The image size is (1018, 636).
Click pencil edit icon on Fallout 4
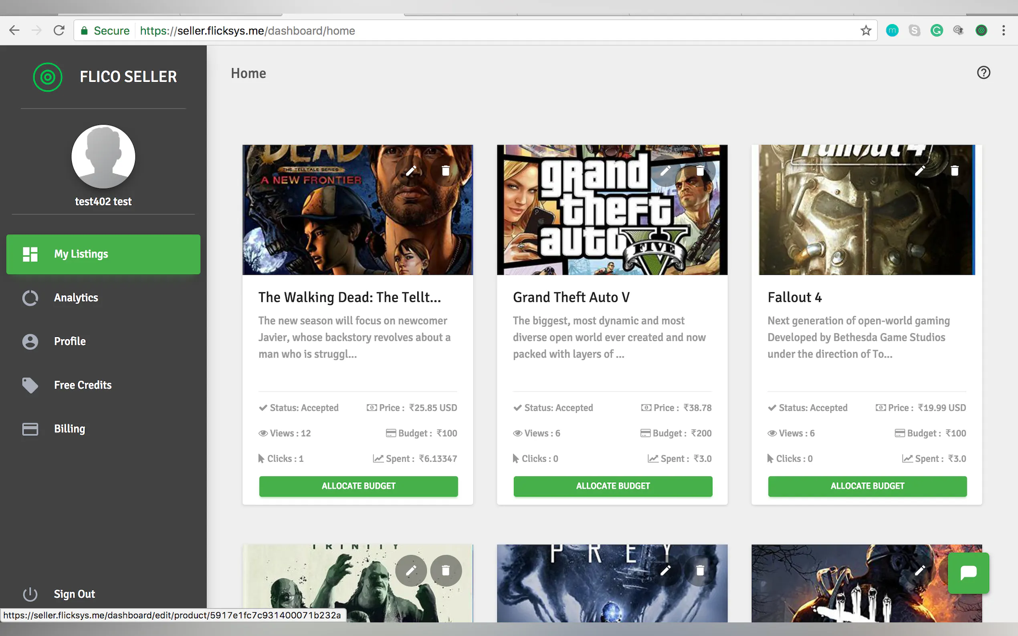[919, 170]
